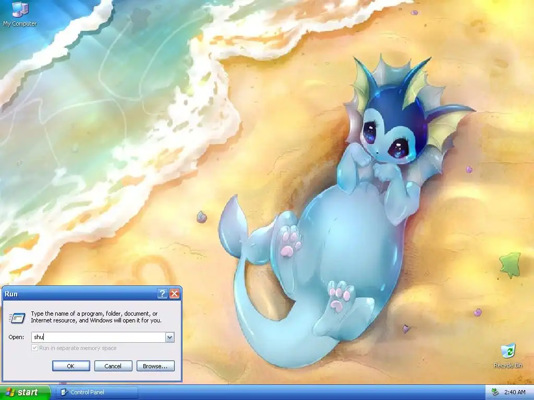Click the Control Panel icon in taskbar
This screenshot has height=400, width=534.
(64, 392)
